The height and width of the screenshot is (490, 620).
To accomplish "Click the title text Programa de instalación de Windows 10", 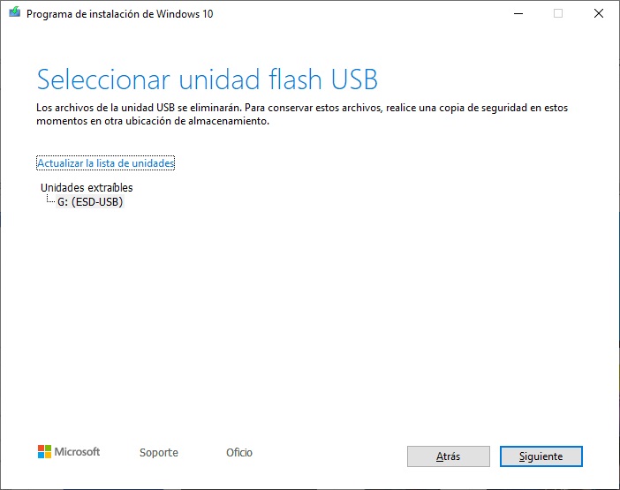I will pyautogui.click(x=120, y=14).
